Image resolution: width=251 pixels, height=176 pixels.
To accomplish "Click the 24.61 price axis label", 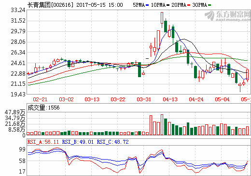I will 18,63.
